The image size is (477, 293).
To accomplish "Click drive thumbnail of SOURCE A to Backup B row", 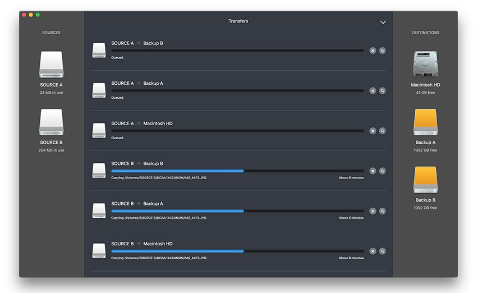I will tap(99, 50).
